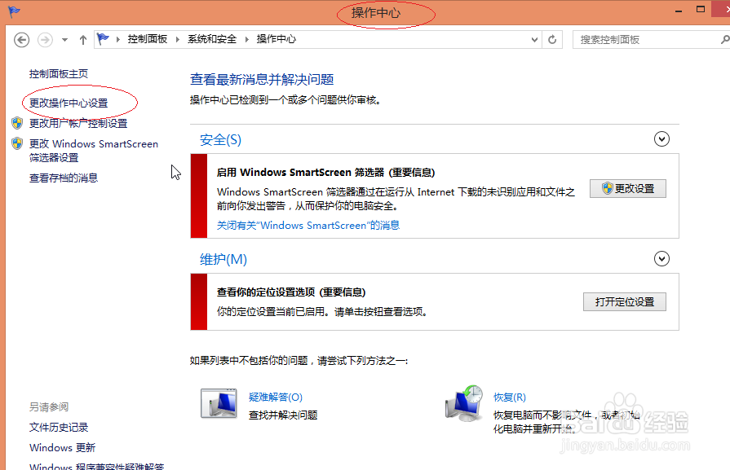This screenshot has width=730, height=470.
Task: Maximize the 操作中心 window
Action: coord(700,9)
